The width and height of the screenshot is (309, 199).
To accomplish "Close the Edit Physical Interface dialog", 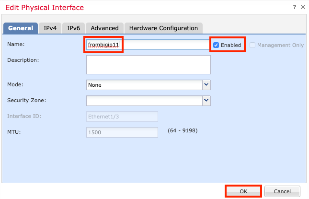I will click(303, 7).
